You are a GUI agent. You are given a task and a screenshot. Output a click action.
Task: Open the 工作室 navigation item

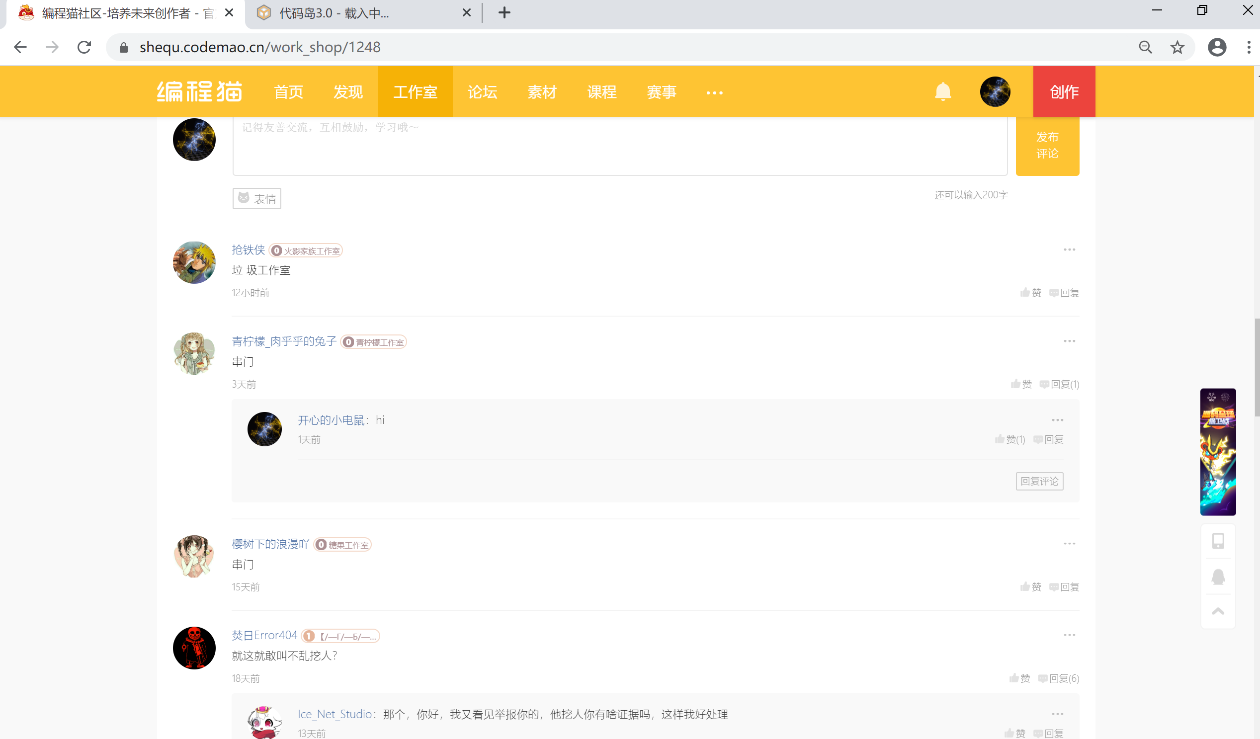click(415, 92)
